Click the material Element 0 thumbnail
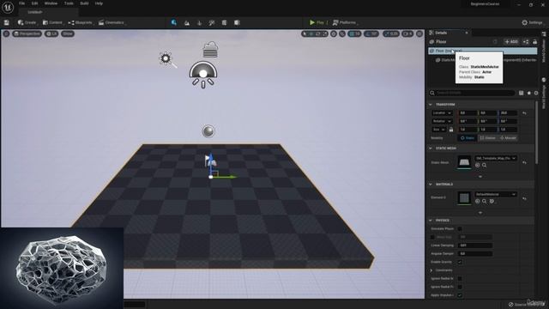 pos(464,198)
